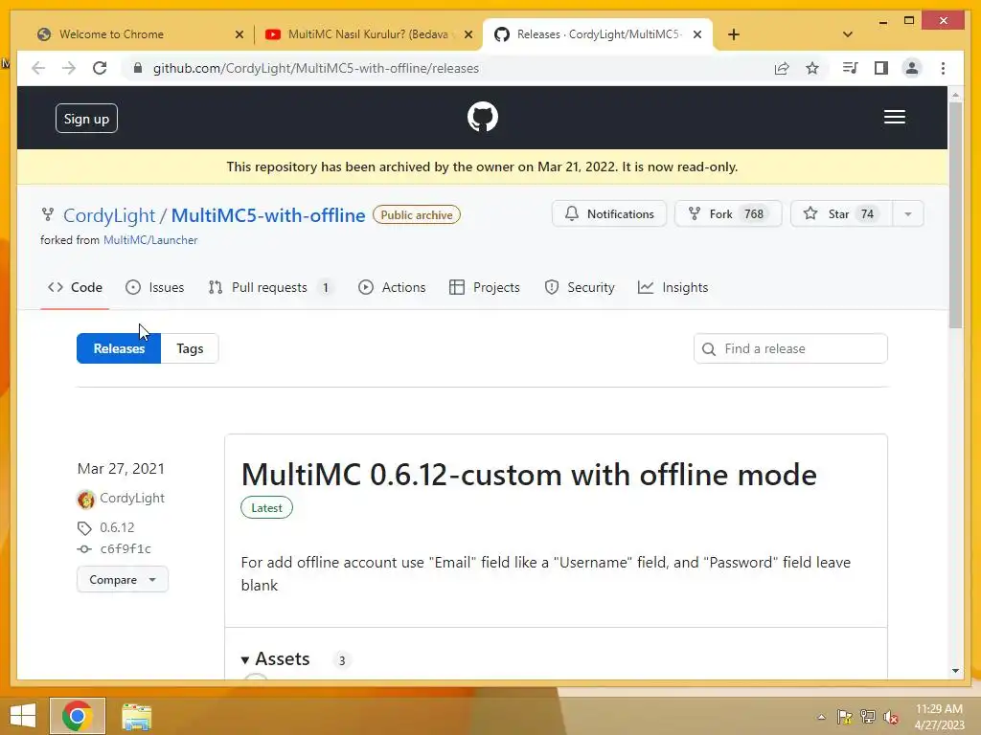Open a new browser tab
981x735 pixels.
click(x=733, y=34)
